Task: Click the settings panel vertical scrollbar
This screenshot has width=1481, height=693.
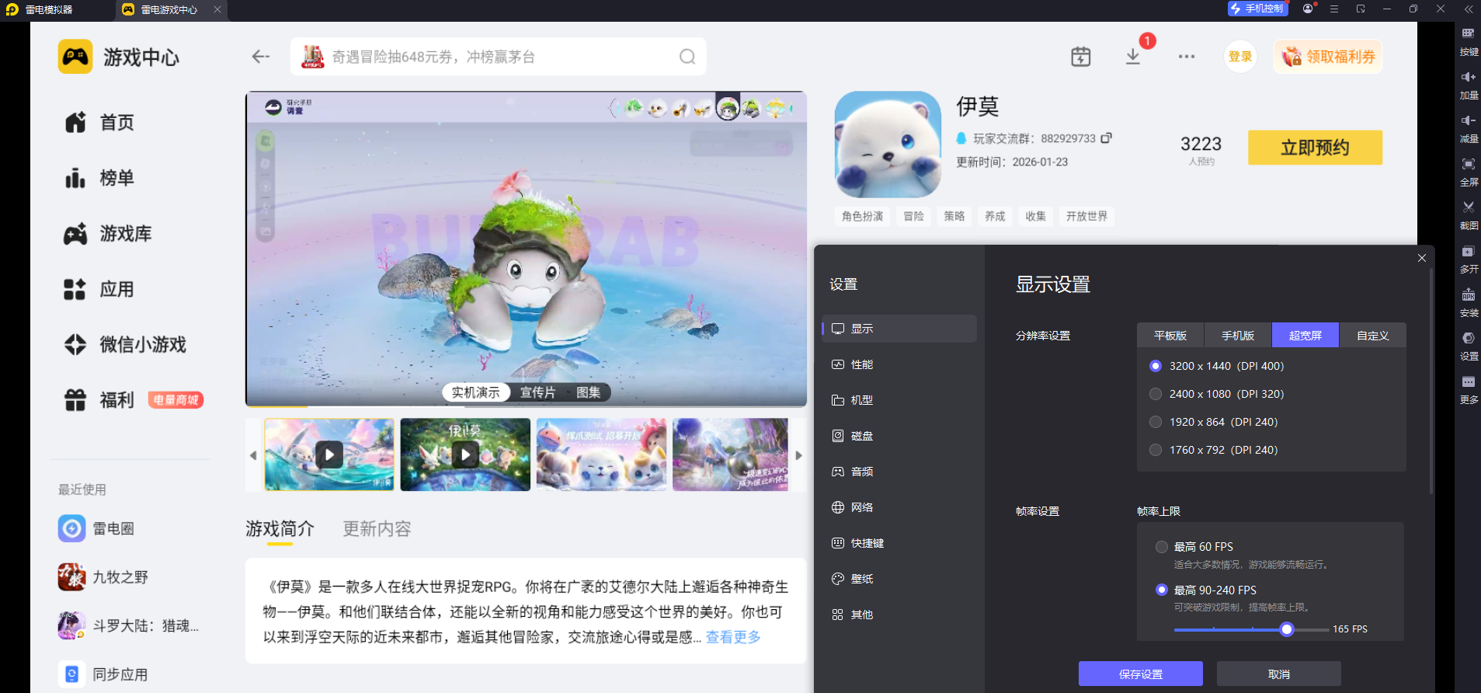Action: pos(1431,381)
